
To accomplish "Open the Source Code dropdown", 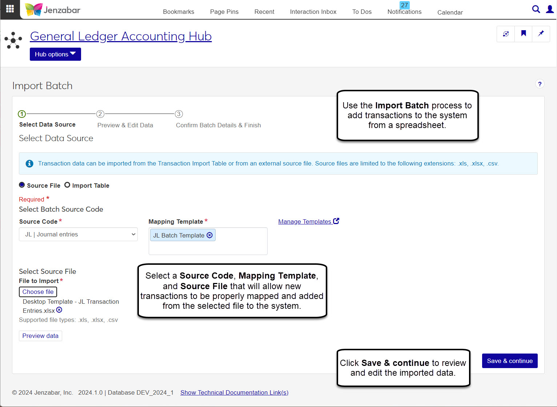I will (78, 235).
